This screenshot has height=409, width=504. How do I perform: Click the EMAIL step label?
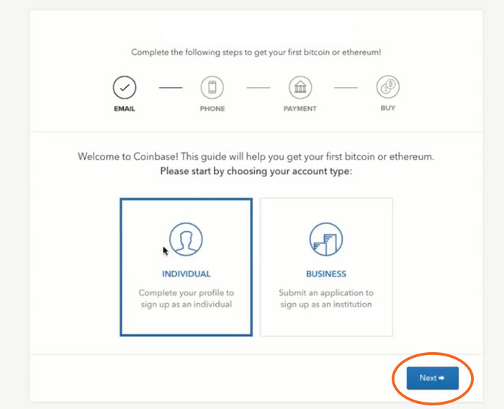(125, 109)
